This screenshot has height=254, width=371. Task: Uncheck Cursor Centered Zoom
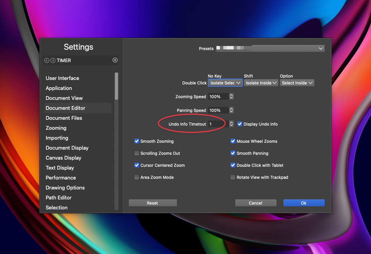click(x=136, y=165)
